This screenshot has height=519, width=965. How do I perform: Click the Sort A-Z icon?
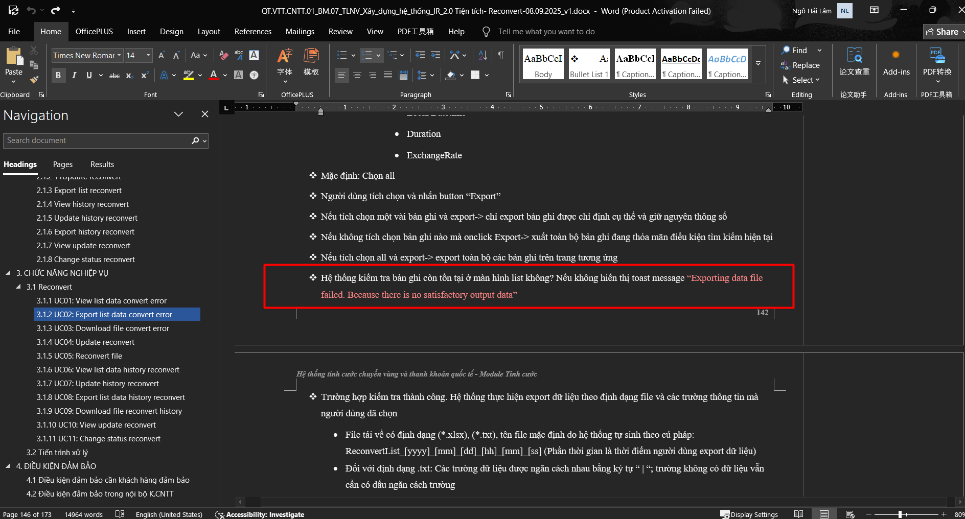tap(482, 55)
